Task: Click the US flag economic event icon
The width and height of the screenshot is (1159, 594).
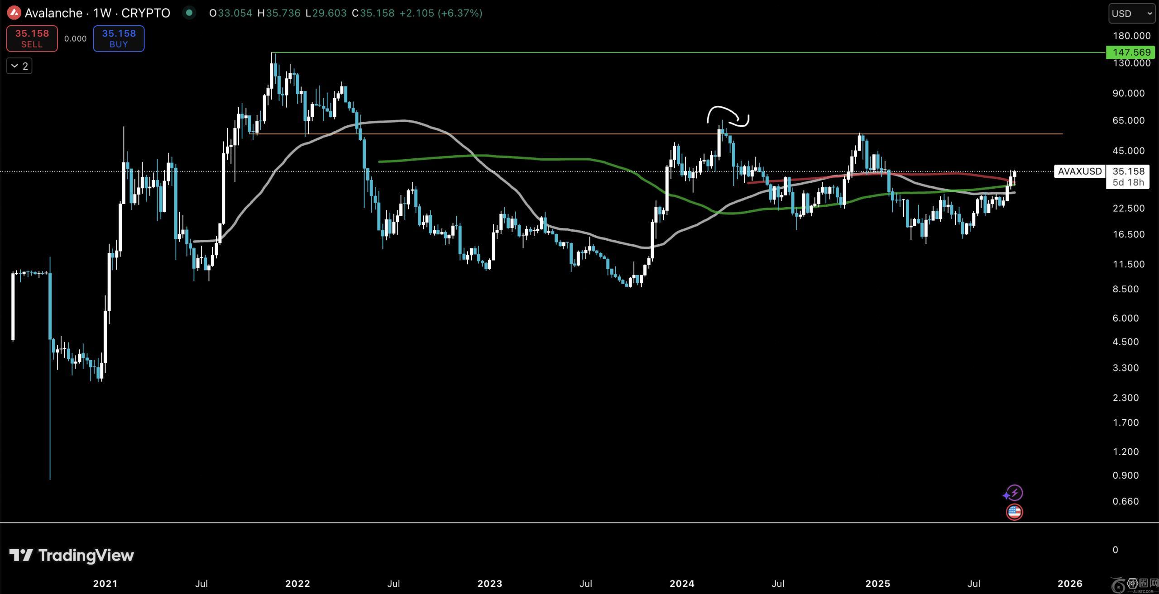Action: (x=1014, y=512)
